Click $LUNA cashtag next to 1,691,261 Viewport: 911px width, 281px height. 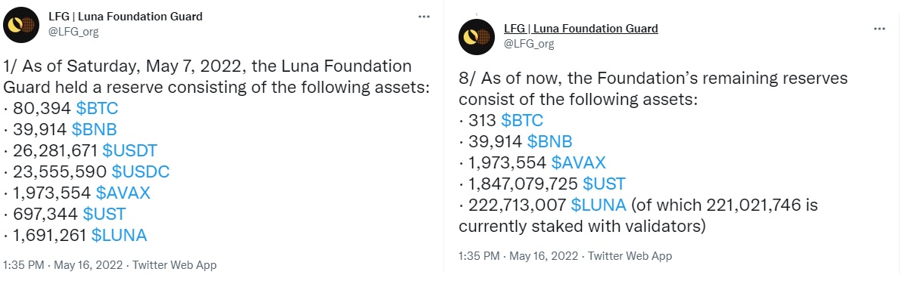click(x=119, y=235)
